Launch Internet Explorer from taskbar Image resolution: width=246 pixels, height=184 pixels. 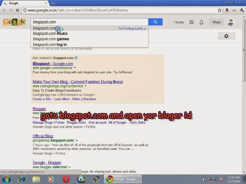point(21,179)
